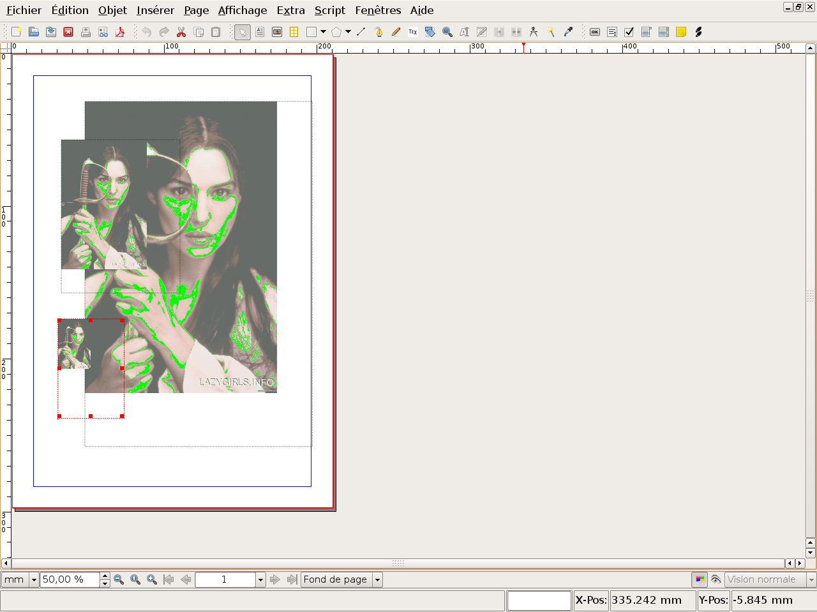Pick the Bezier curve pen tool
This screenshot has width=817, height=612.
(379, 32)
